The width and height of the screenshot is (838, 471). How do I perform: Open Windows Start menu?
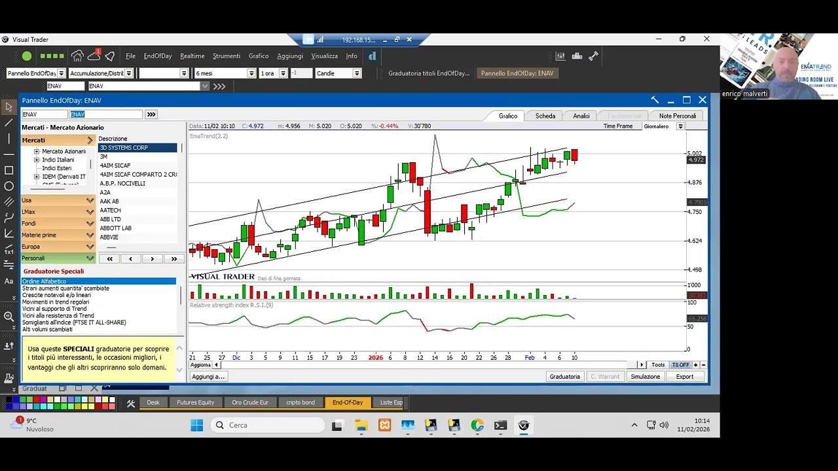point(196,425)
